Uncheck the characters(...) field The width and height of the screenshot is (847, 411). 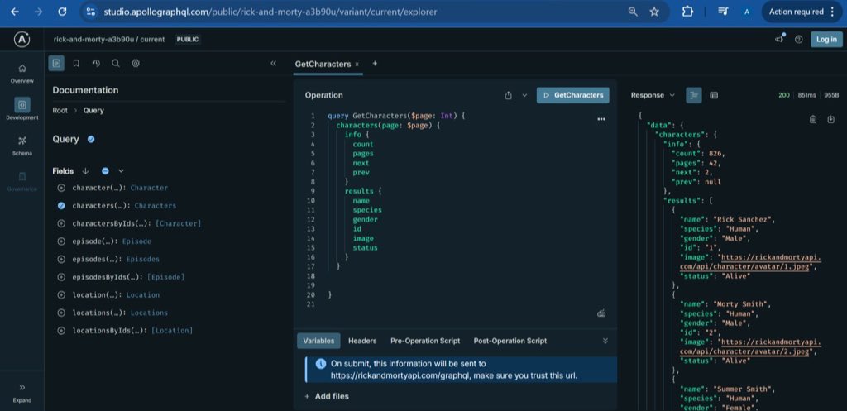coord(61,206)
